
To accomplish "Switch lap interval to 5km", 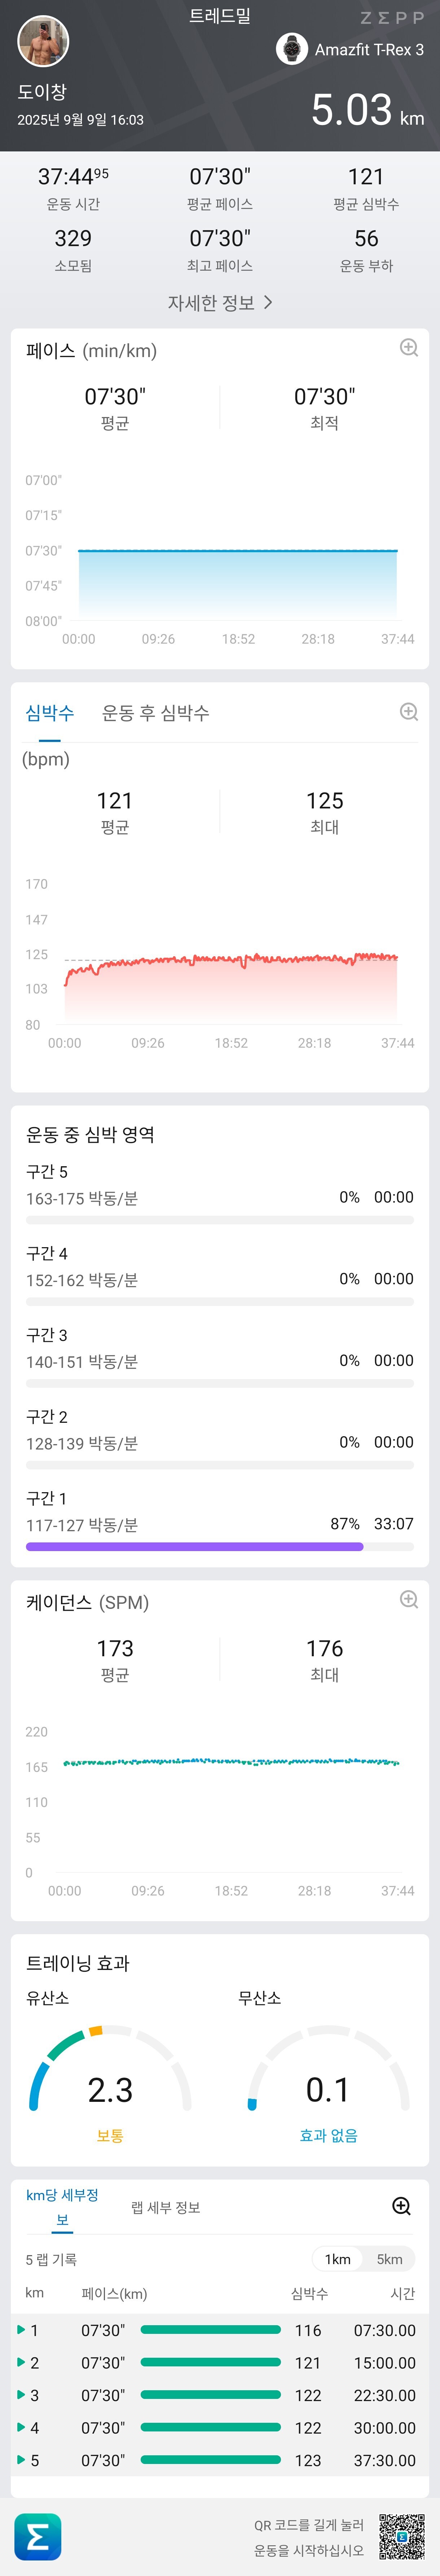I will [389, 2259].
